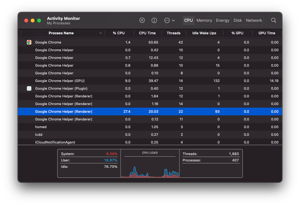This screenshot has width=300, height=206.
Task: Expand the More options chevron dropdown
Action: (173, 20)
